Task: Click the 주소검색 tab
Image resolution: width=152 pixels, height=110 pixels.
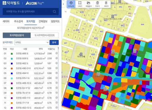Action: point(18,21)
